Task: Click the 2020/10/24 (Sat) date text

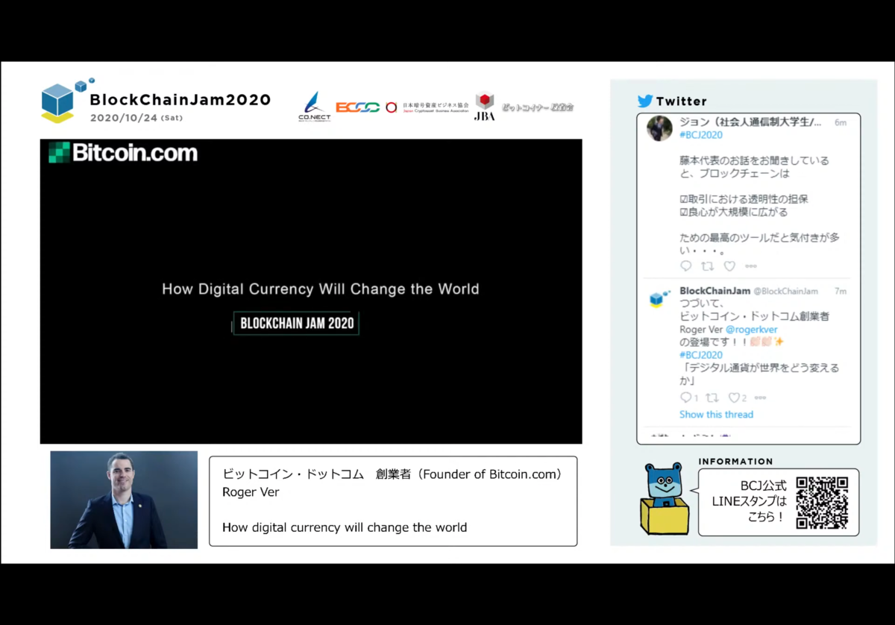Action: 136,118
